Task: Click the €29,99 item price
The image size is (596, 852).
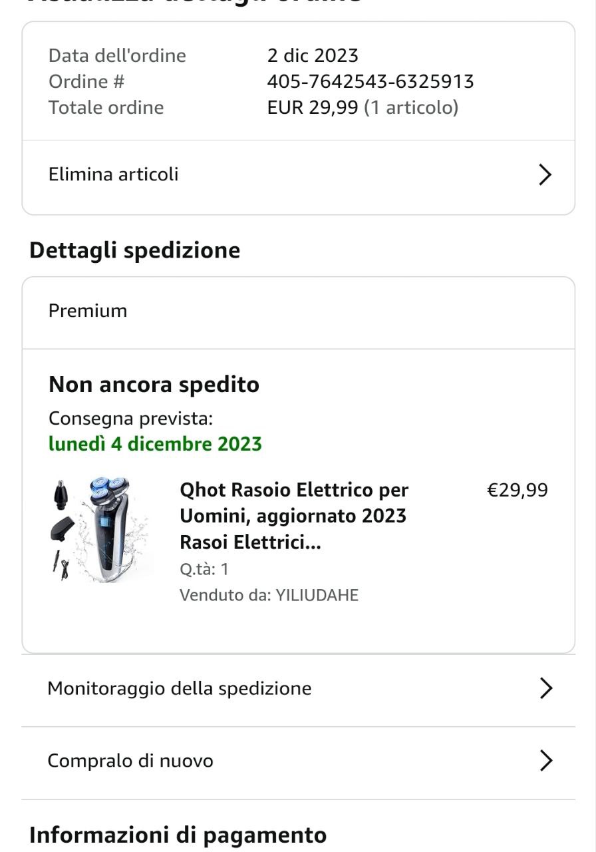Action: pyautogui.click(x=518, y=491)
